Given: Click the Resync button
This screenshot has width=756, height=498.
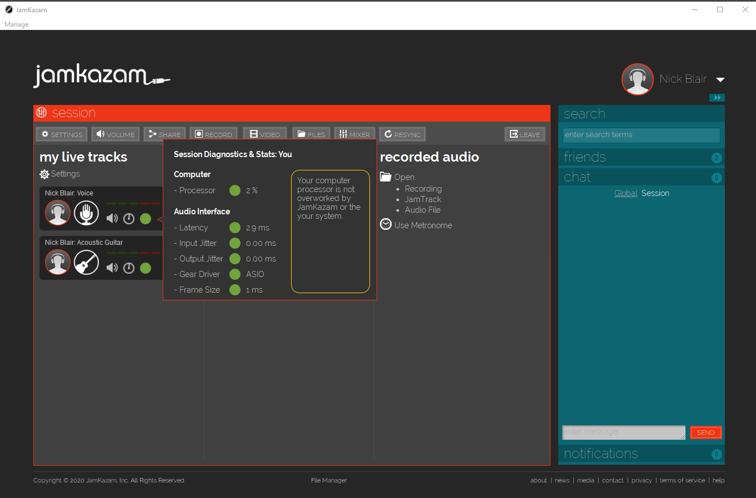Looking at the screenshot, I should (403, 134).
